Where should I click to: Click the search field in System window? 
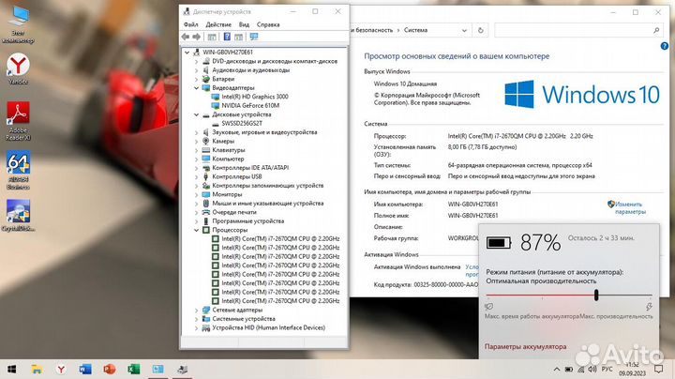click(x=578, y=30)
